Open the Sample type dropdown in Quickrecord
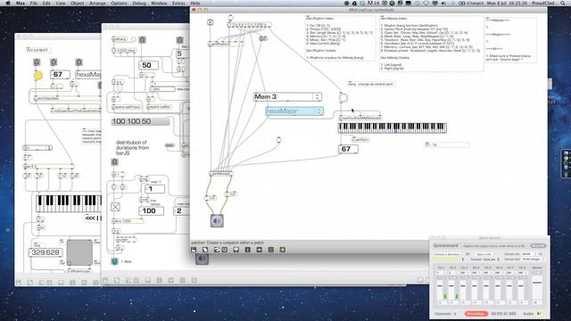571x321 pixels. point(532,259)
